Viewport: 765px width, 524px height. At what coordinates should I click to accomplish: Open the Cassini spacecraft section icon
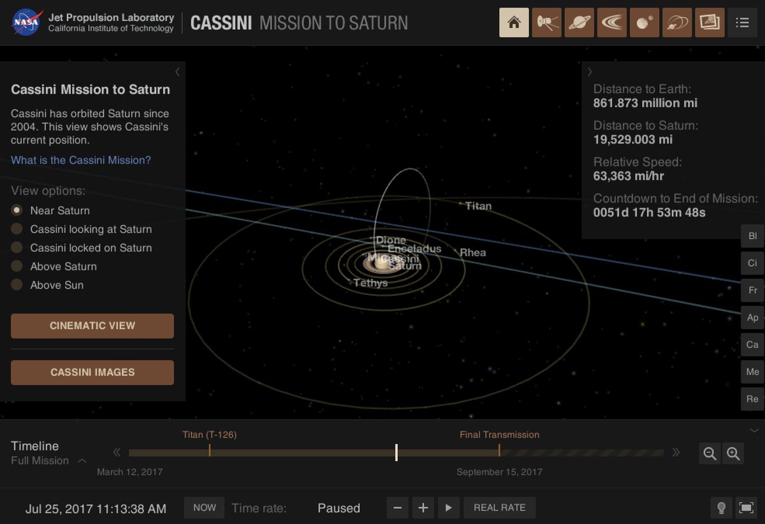[x=546, y=23]
